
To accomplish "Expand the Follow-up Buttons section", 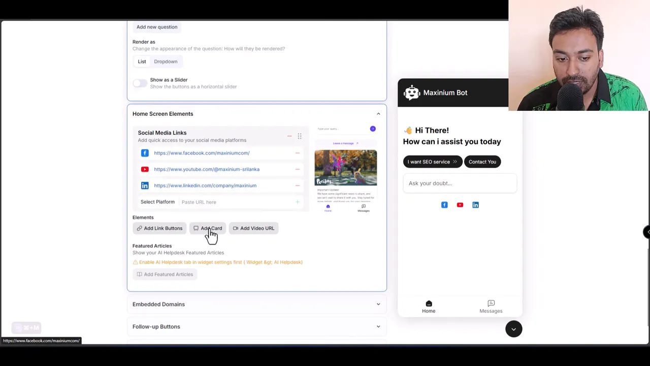I will (x=378, y=326).
